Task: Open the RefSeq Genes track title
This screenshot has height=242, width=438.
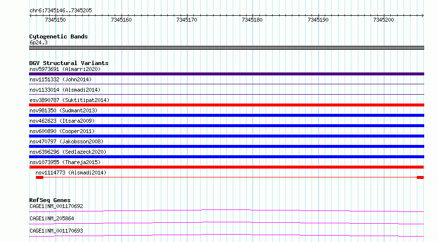Action: [50, 200]
